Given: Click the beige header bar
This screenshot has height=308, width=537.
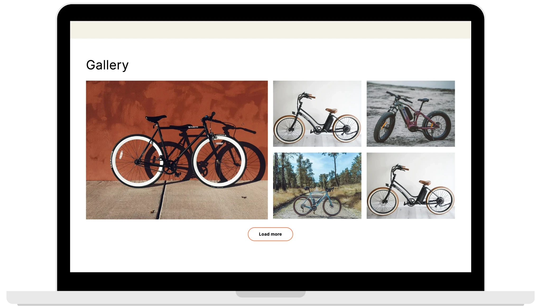Looking at the screenshot, I should (270, 30).
